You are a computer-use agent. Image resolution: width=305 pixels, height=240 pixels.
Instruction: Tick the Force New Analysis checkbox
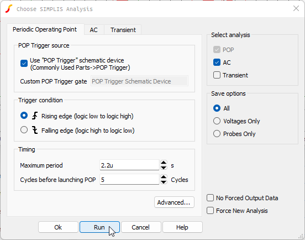click(210, 210)
